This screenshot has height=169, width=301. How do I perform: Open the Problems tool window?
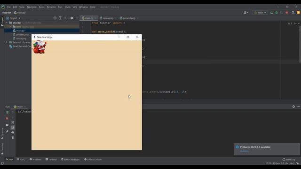(x=36, y=160)
